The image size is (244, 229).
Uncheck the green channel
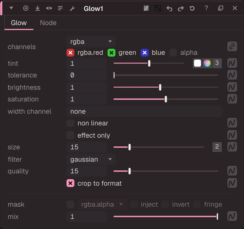click(111, 53)
